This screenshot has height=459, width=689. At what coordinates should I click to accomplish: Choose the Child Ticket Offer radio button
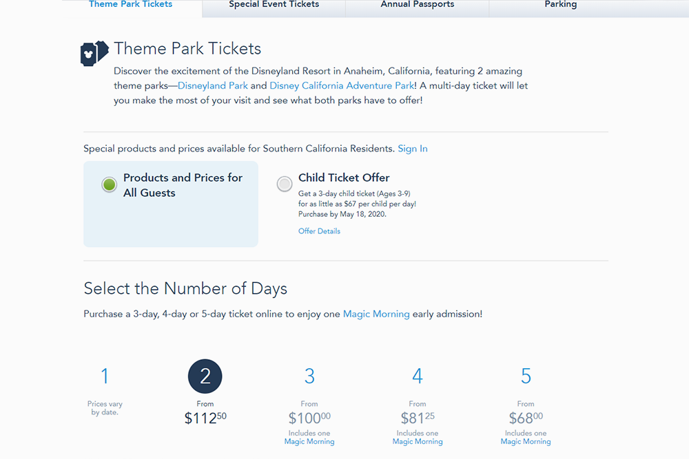click(x=285, y=184)
